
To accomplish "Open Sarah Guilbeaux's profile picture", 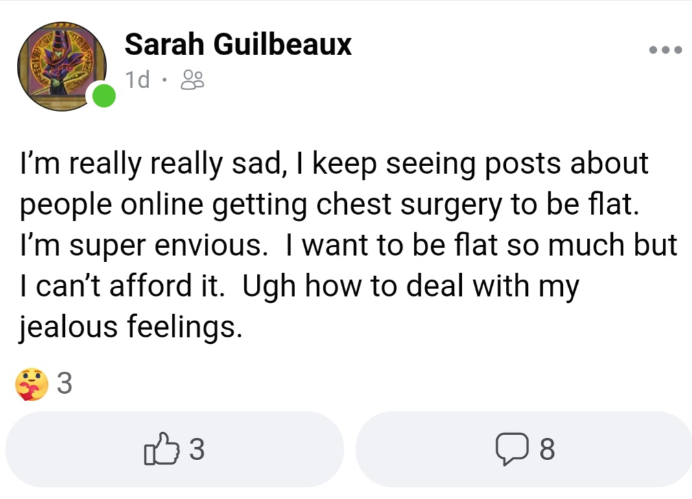I will point(62,66).
